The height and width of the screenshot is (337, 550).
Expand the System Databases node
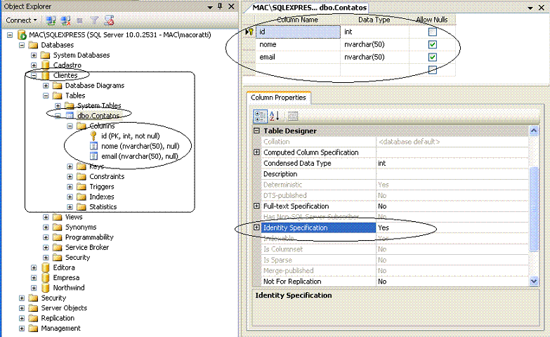pyautogui.click(x=34, y=55)
